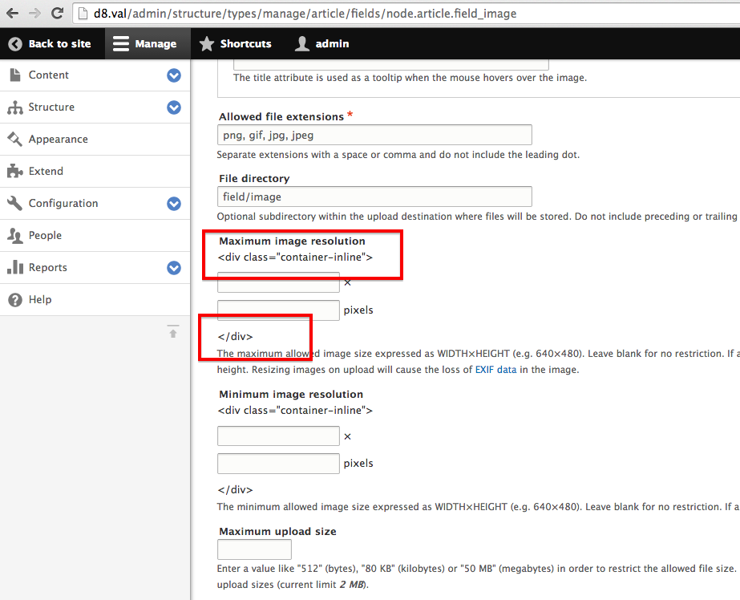Screen dimensions: 740x600
Task: Expand the Reports submenu
Action: click(174, 268)
